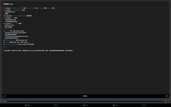This screenshot has width=171, height=107.
Task: Click the blue "(body)" label
Action: [13, 18]
